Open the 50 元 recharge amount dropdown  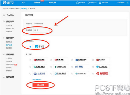coord(41,30)
